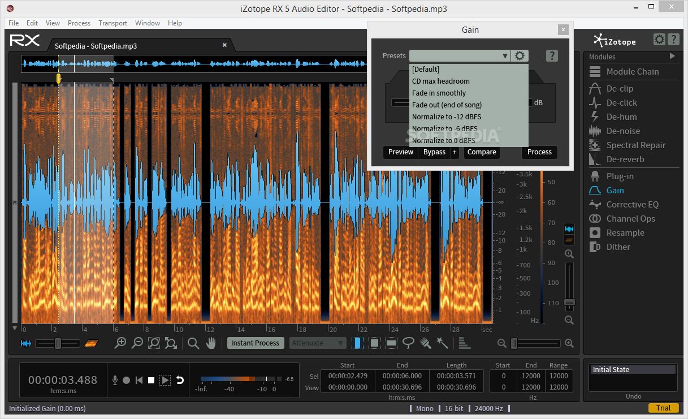
Task: Choose the Fade in smoothly preset
Action: tap(469, 93)
